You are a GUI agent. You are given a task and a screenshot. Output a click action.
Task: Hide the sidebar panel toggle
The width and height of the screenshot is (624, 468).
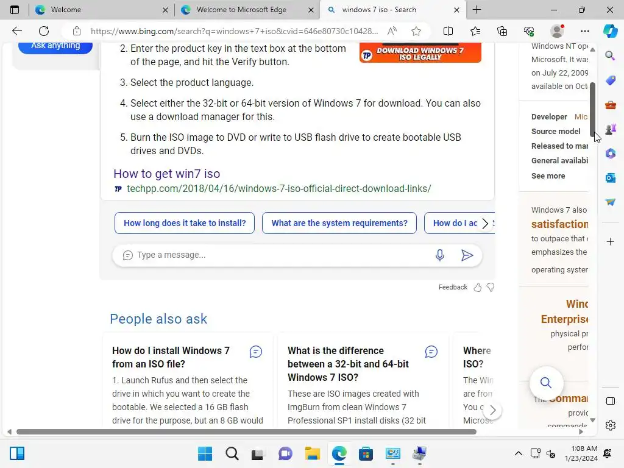click(x=610, y=401)
